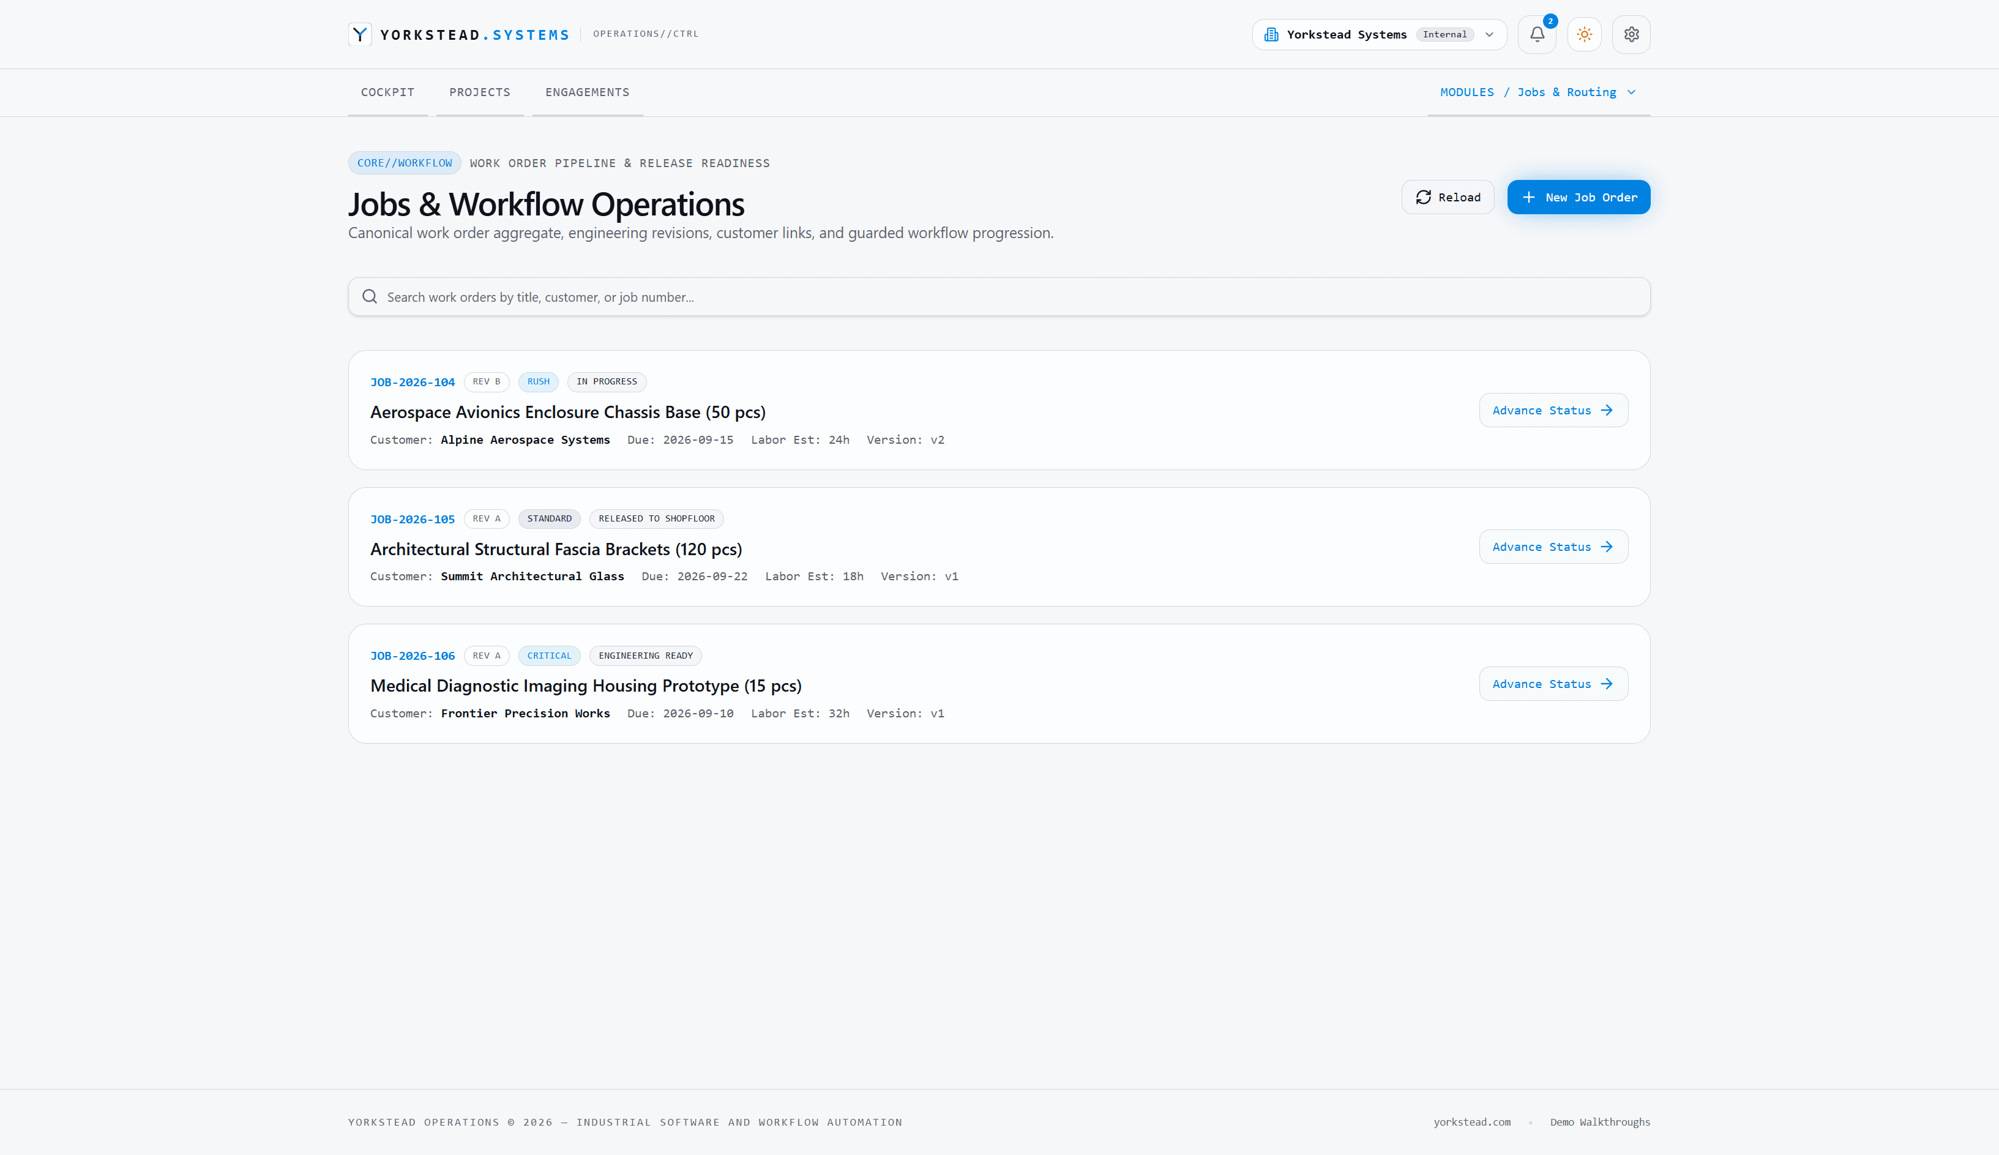Expand the Yorkstead Systems organization dropdown chevron
The height and width of the screenshot is (1155, 1999).
tap(1489, 34)
